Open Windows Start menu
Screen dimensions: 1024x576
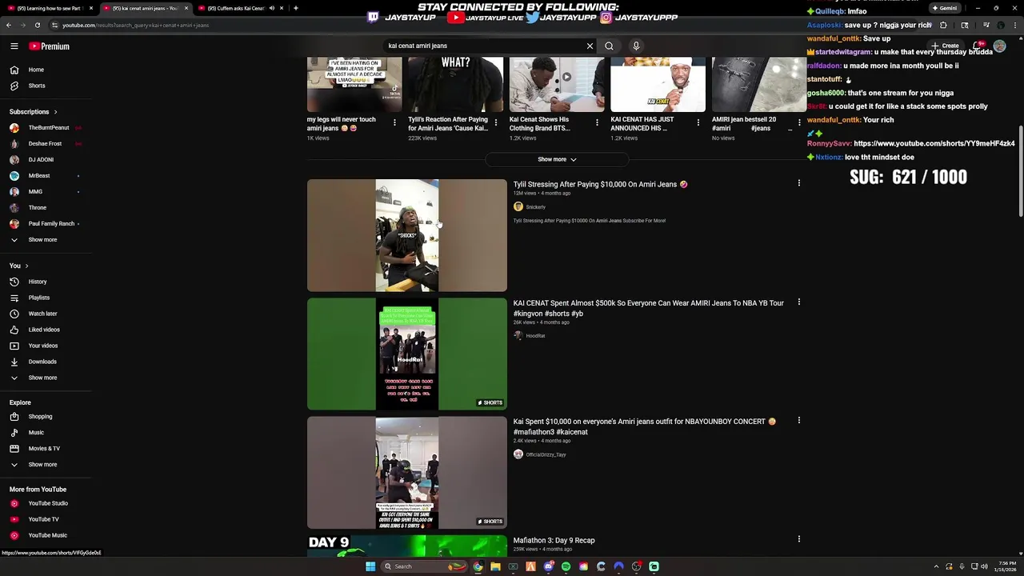click(370, 566)
